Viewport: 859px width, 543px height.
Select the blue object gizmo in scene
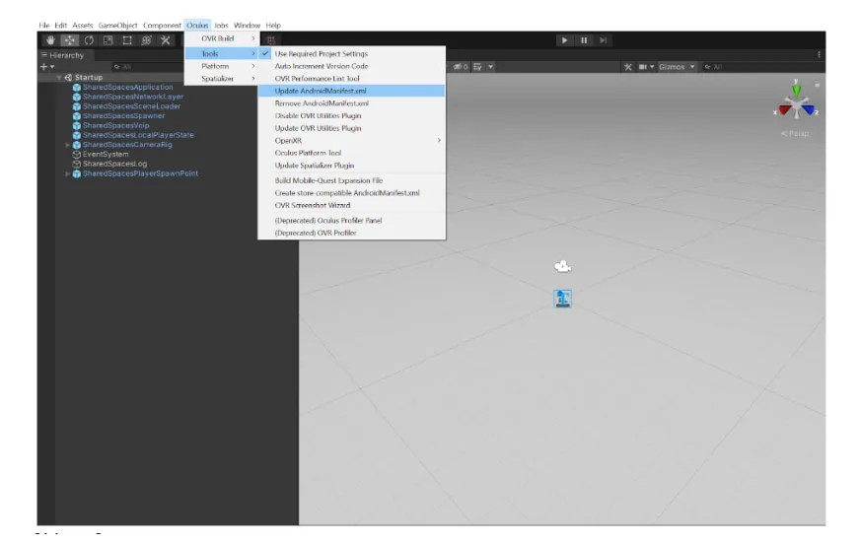point(562,299)
